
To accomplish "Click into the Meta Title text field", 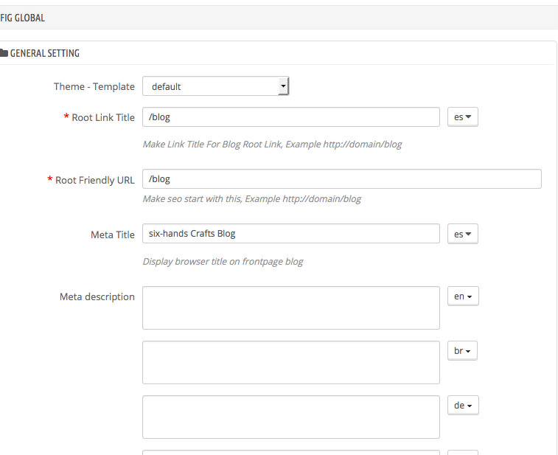I will pos(291,234).
